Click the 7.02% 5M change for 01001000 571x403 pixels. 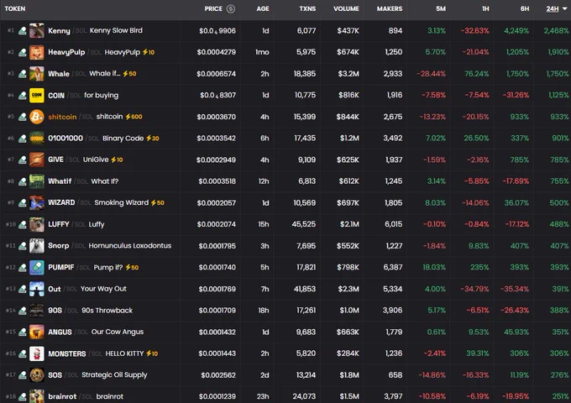coord(435,139)
